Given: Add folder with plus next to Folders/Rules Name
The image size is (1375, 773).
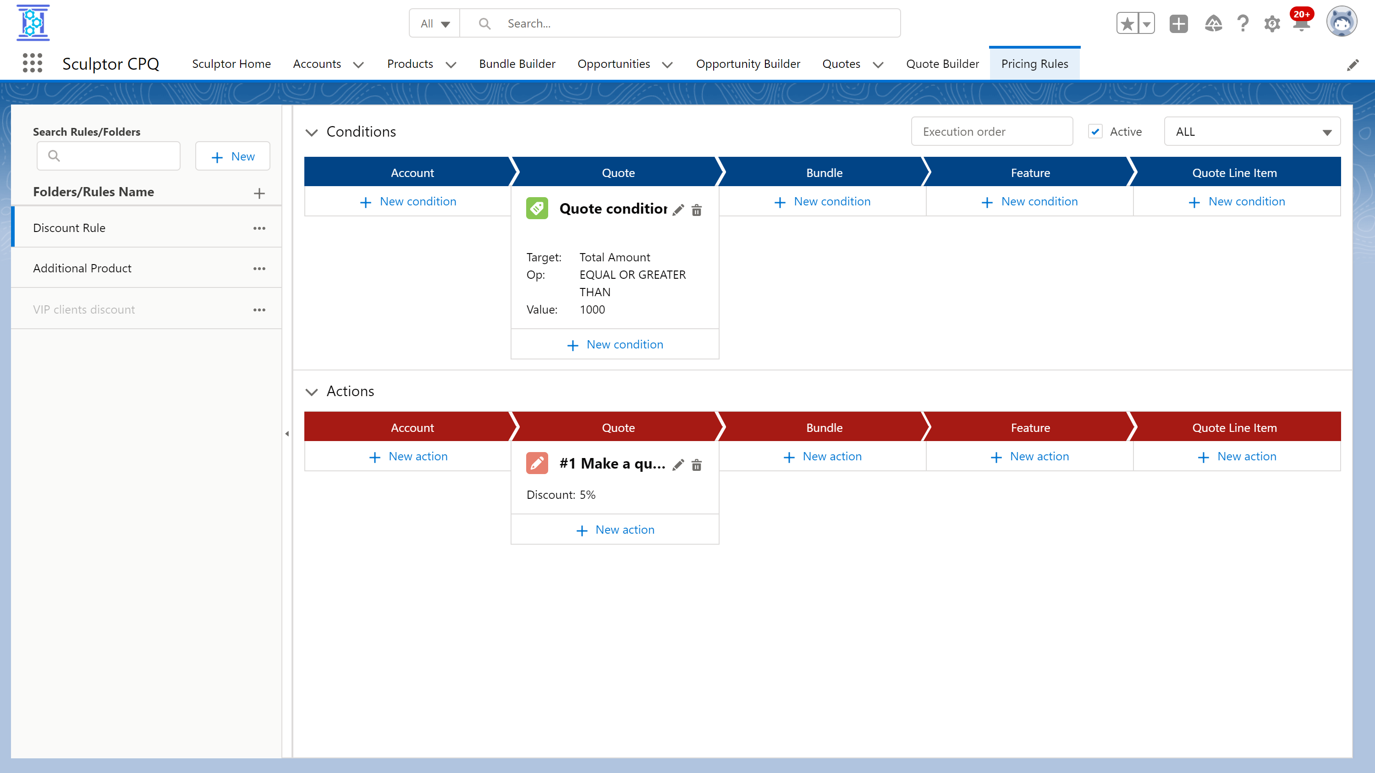Looking at the screenshot, I should [x=259, y=193].
